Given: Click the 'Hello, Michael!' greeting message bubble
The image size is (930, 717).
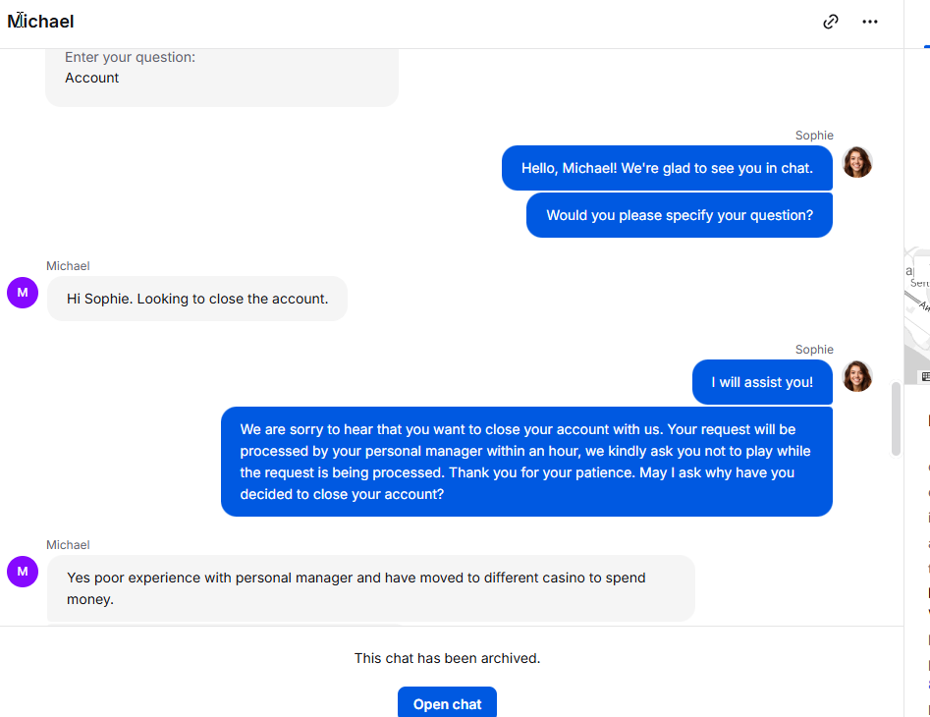Looking at the screenshot, I should click(x=667, y=168).
